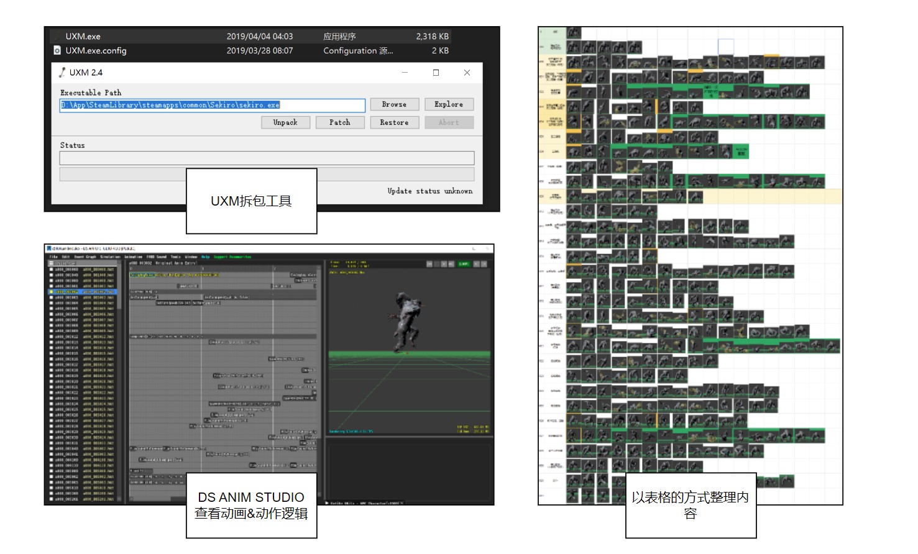The height and width of the screenshot is (554, 918).
Task: Click the DS Anim Studio title bar icon
Action: [x=49, y=248]
